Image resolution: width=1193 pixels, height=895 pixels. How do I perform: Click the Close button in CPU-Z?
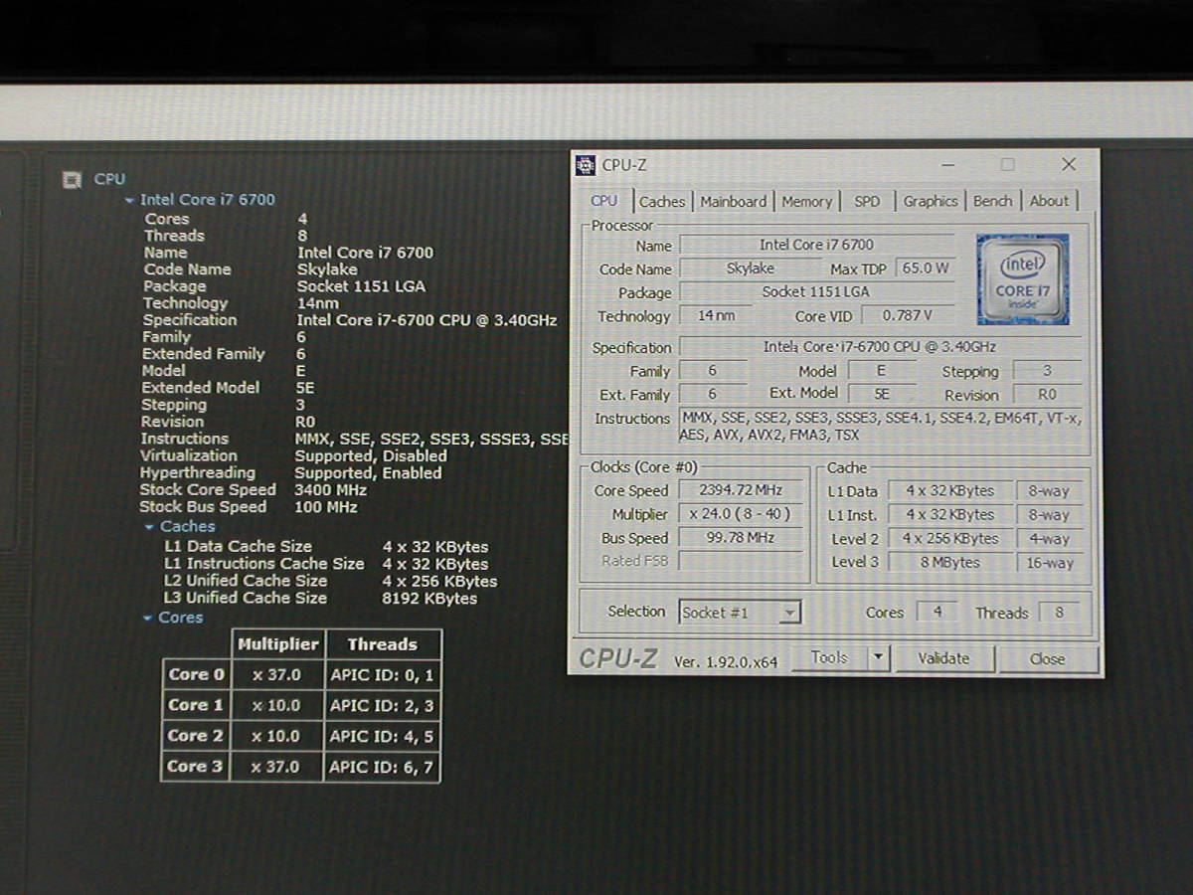1048,659
